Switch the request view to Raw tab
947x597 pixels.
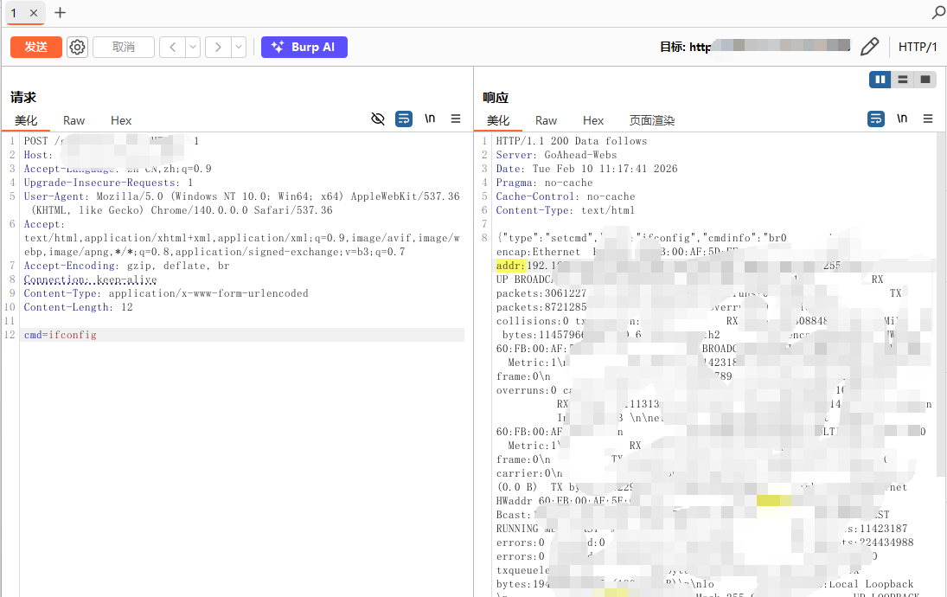pos(74,120)
